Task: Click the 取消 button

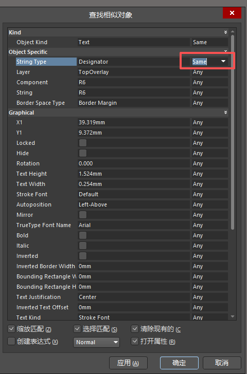Action: click(222, 363)
